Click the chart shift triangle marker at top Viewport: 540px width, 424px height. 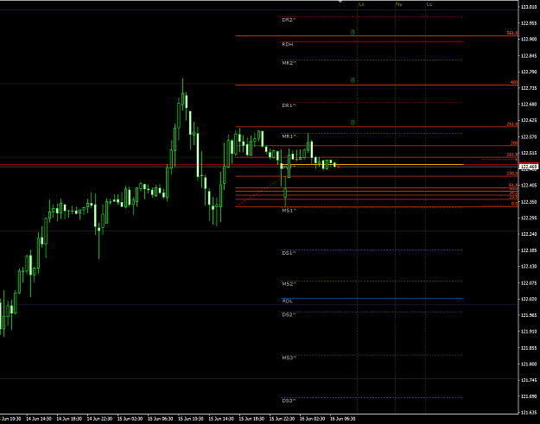click(x=340, y=2)
